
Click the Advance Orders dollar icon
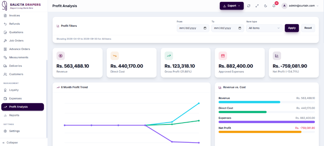click(5, 49)
